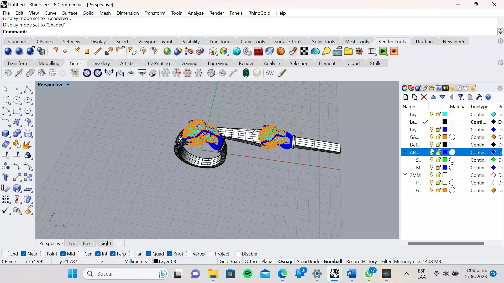
Task: Choose the Circle tool
Action: 17,100
